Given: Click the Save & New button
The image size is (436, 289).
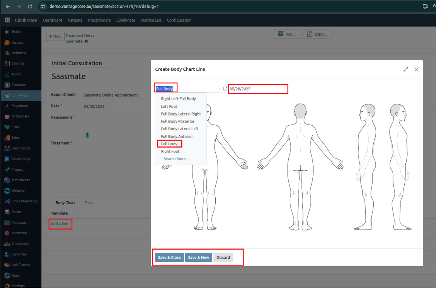Looking at the screenshot, I should pyautogui.click(x=198, y=257).
